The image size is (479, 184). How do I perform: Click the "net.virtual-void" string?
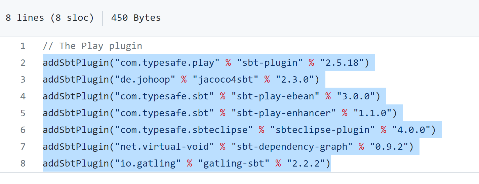point(164,147)
